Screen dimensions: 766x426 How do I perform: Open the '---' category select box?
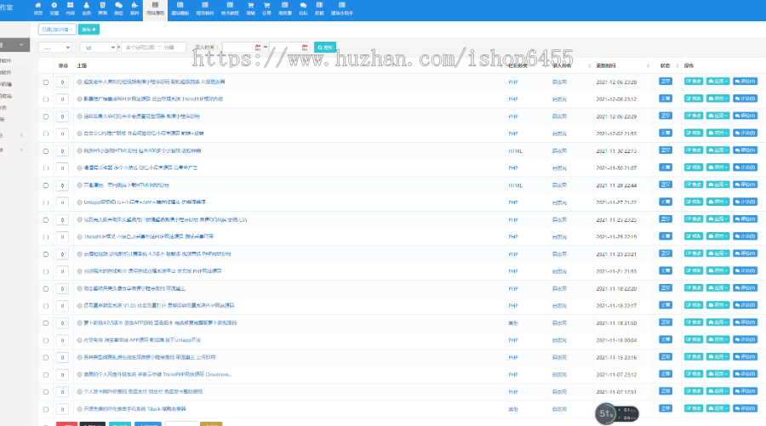(x=55, y=48)
